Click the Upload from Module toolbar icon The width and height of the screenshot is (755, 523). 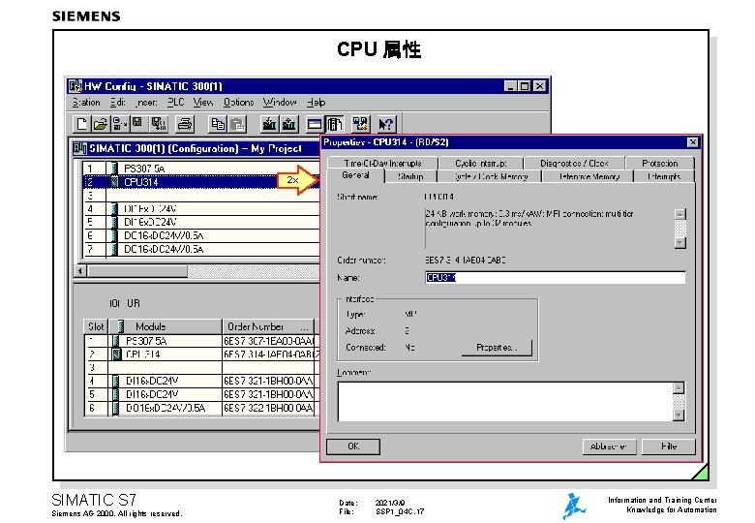tap(288, 124)
